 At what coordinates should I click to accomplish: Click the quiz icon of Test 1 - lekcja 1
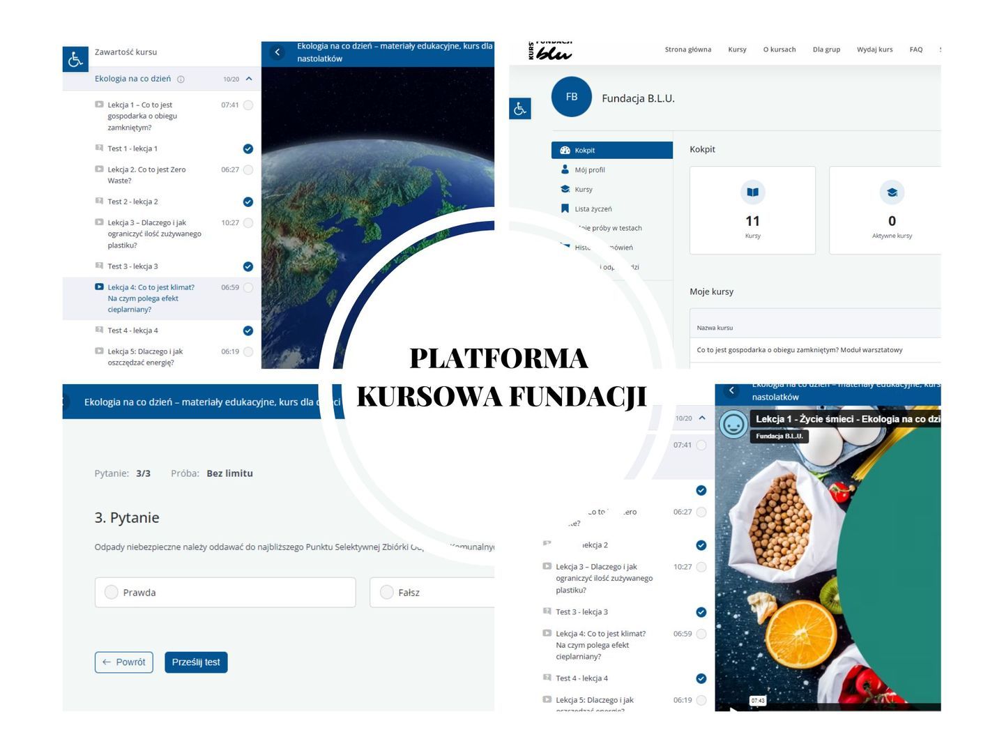[99, 148]
